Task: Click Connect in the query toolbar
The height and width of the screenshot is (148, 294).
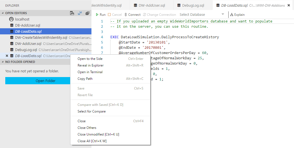Action: 132,15
